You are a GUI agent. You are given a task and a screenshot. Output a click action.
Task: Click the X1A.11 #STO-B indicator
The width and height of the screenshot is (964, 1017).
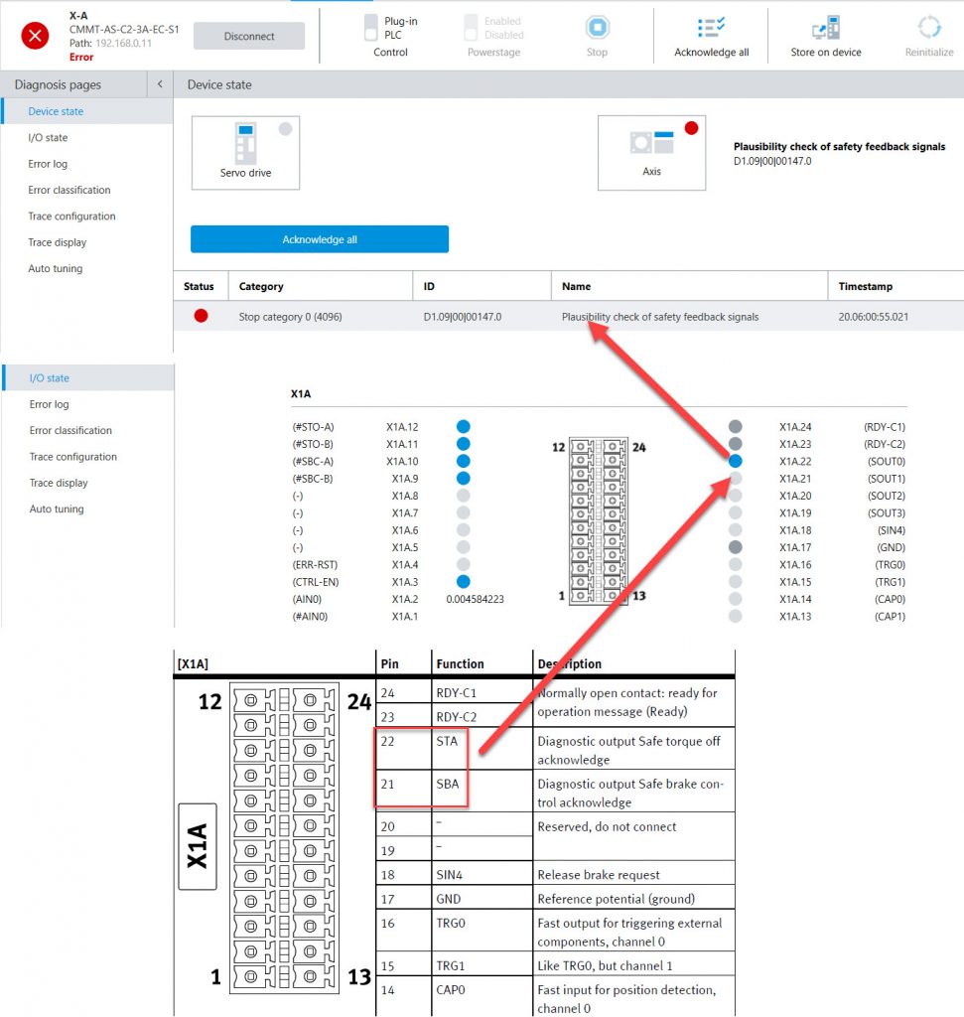pyautogui.click(x=463, y=444)
